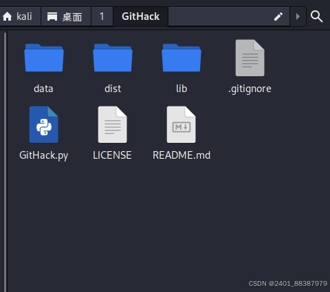
Task: Click the data folder name label
Action: coord(43,89)
